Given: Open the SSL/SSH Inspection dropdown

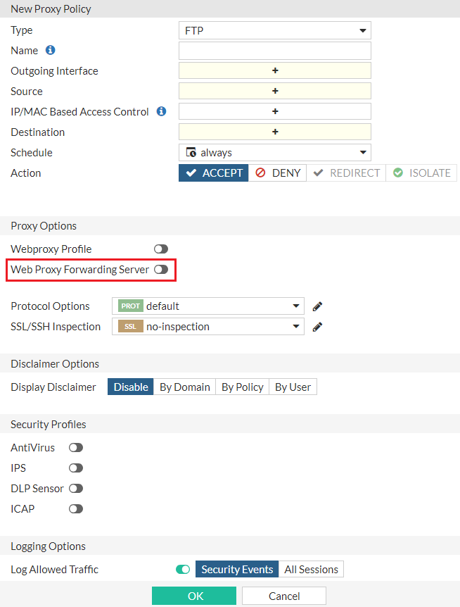Looking at the screenshot, I should pos(208,327).
